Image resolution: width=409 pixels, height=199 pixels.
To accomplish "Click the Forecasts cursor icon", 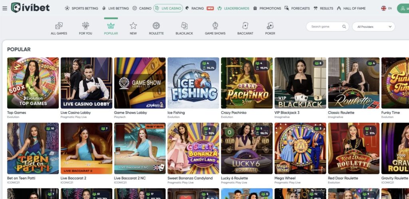I will pyautogui.click(x=287, y=8).
